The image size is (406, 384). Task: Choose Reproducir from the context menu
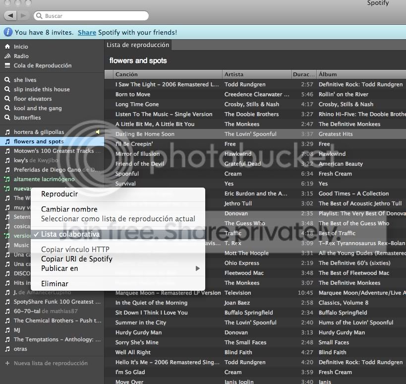(59, 194)
